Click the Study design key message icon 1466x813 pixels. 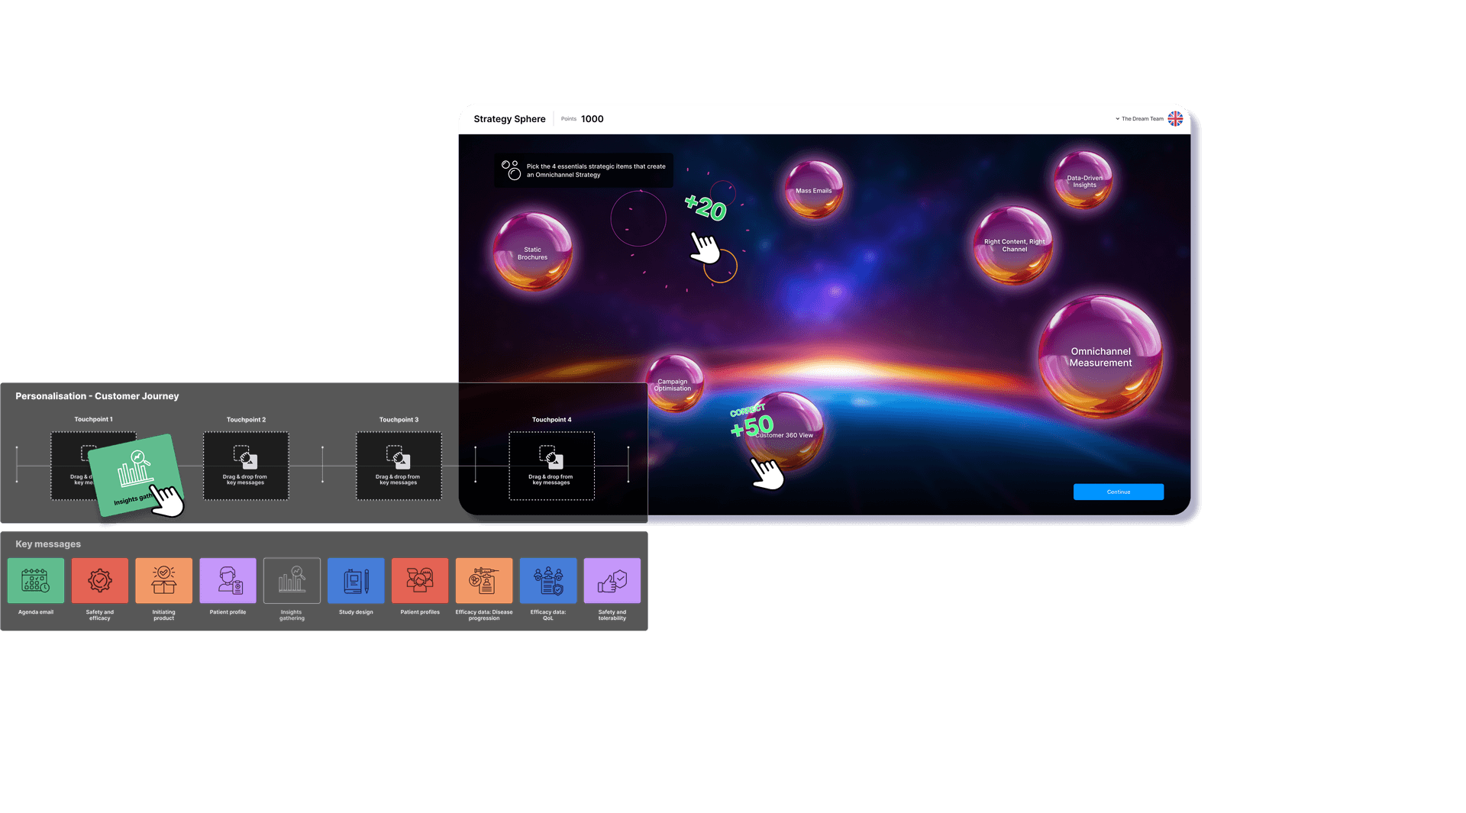click(x=356, y=581)
